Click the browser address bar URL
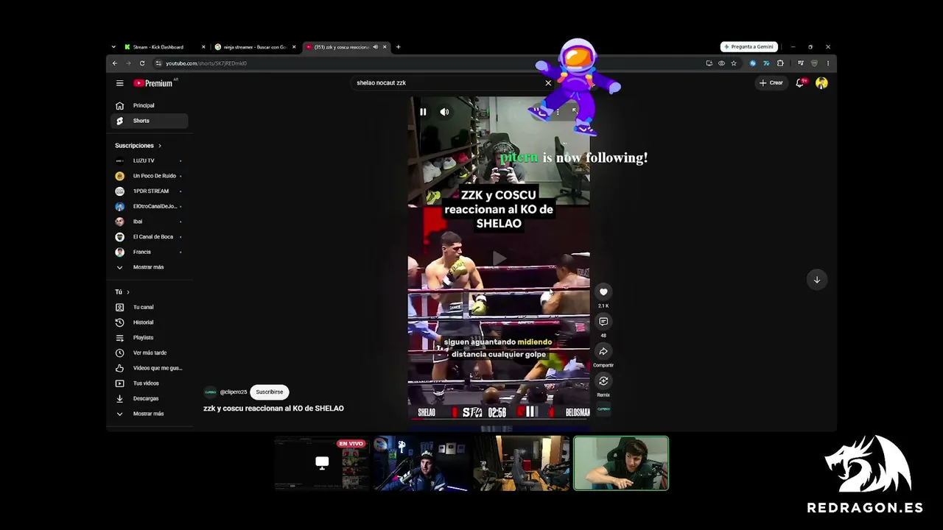This screenshot has height=530, width=943. pos(206,63)
